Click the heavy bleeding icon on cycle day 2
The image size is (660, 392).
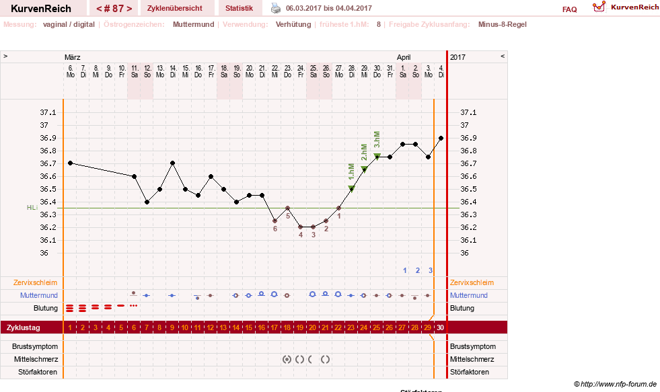pyautogui.click(x=83, y=309)
